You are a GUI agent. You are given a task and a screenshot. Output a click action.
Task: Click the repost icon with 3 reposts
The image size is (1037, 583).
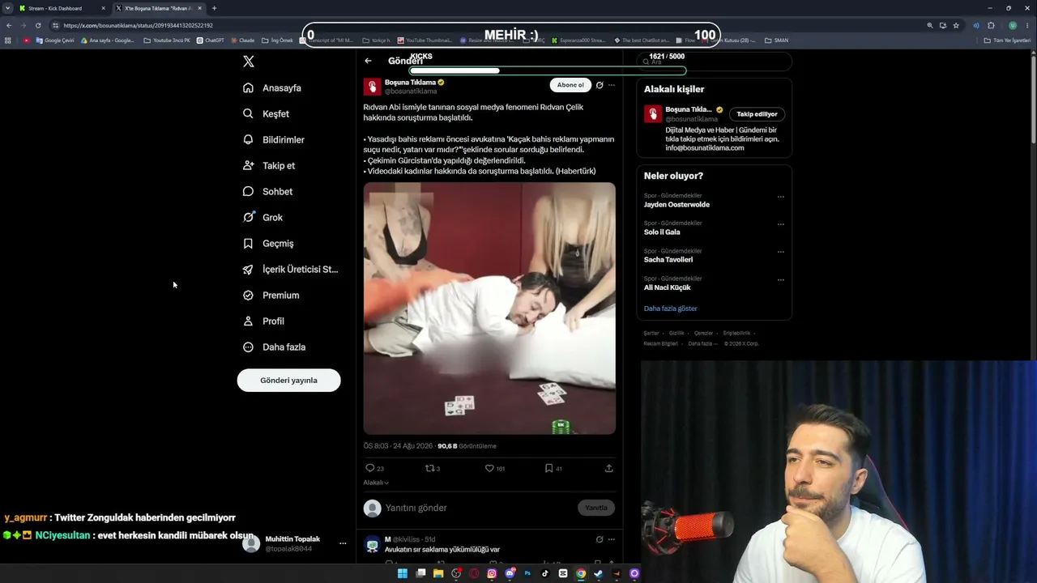pyautogui.click(x=430, y=468)
